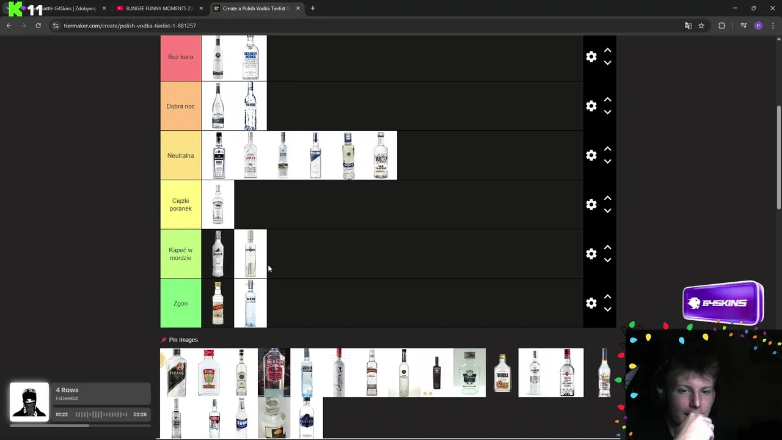Image resolution: width=782 pixels, height=440 pixels.
Task: Move Dobra noc tier down with arrow
Action: [x=607, y=112]
